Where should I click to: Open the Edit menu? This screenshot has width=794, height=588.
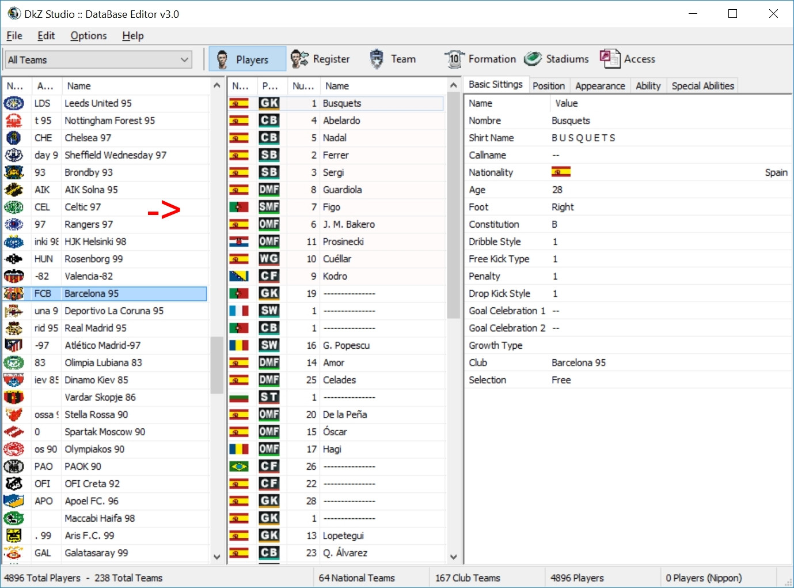46,36
